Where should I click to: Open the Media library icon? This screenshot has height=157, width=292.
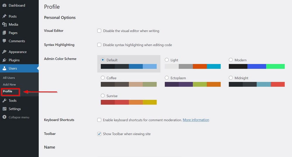pos(4,24)
